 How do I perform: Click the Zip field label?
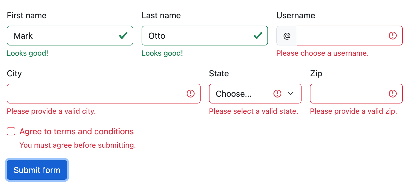pyautogui.click(x=316, y=74)
